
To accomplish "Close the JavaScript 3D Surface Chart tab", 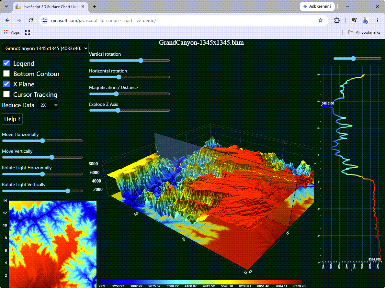I will pyautogui.click(x=83, y=6).
